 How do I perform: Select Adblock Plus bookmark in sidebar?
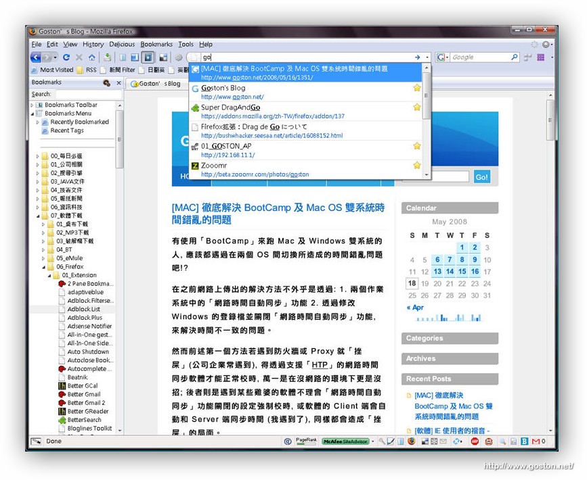click(x=85, y=318)
